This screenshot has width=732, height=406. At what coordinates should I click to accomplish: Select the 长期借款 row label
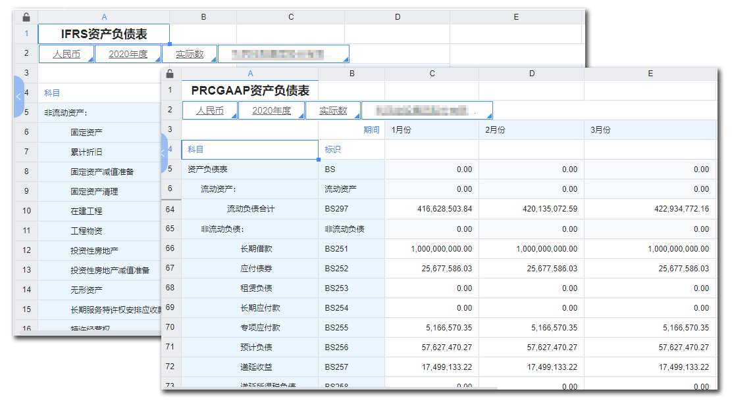(x=249, y=249)
